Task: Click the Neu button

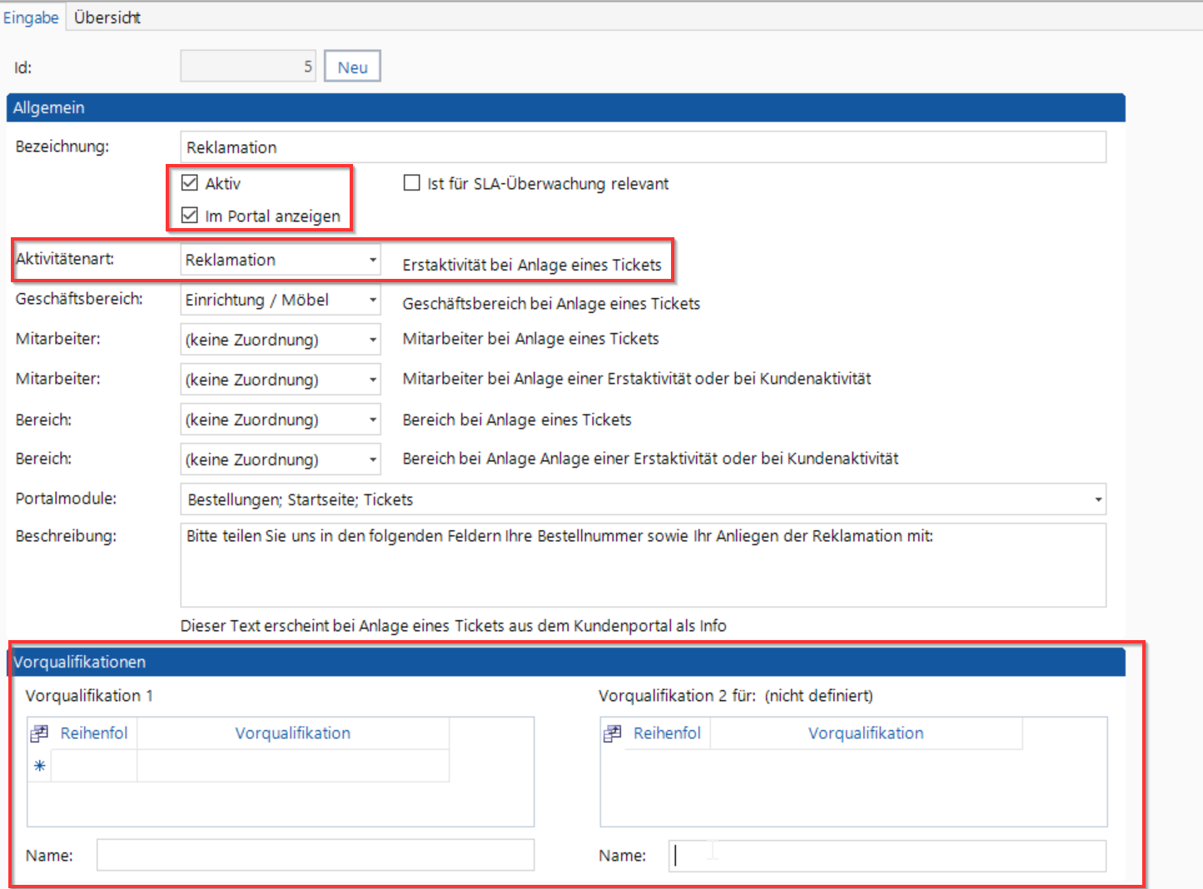Action: click(x=352, y=67)
